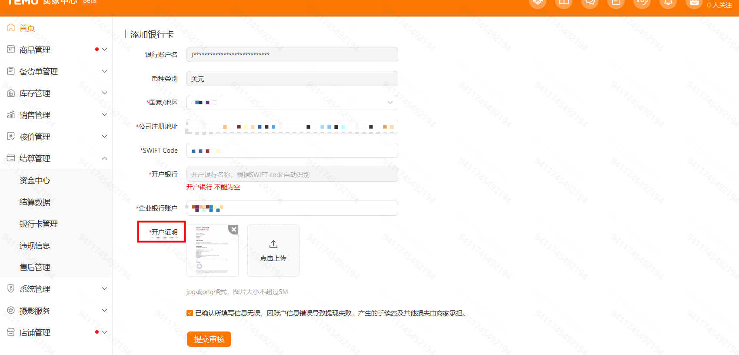Click the 系统管理 shield icon

point(11,288)
